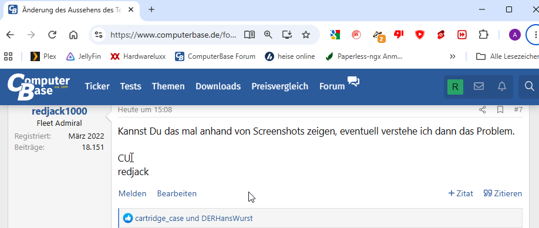Image resolution: width=539 pixels, height=228 pixels.
Task: Click the Melden link under the post
Action: point(132,193)
